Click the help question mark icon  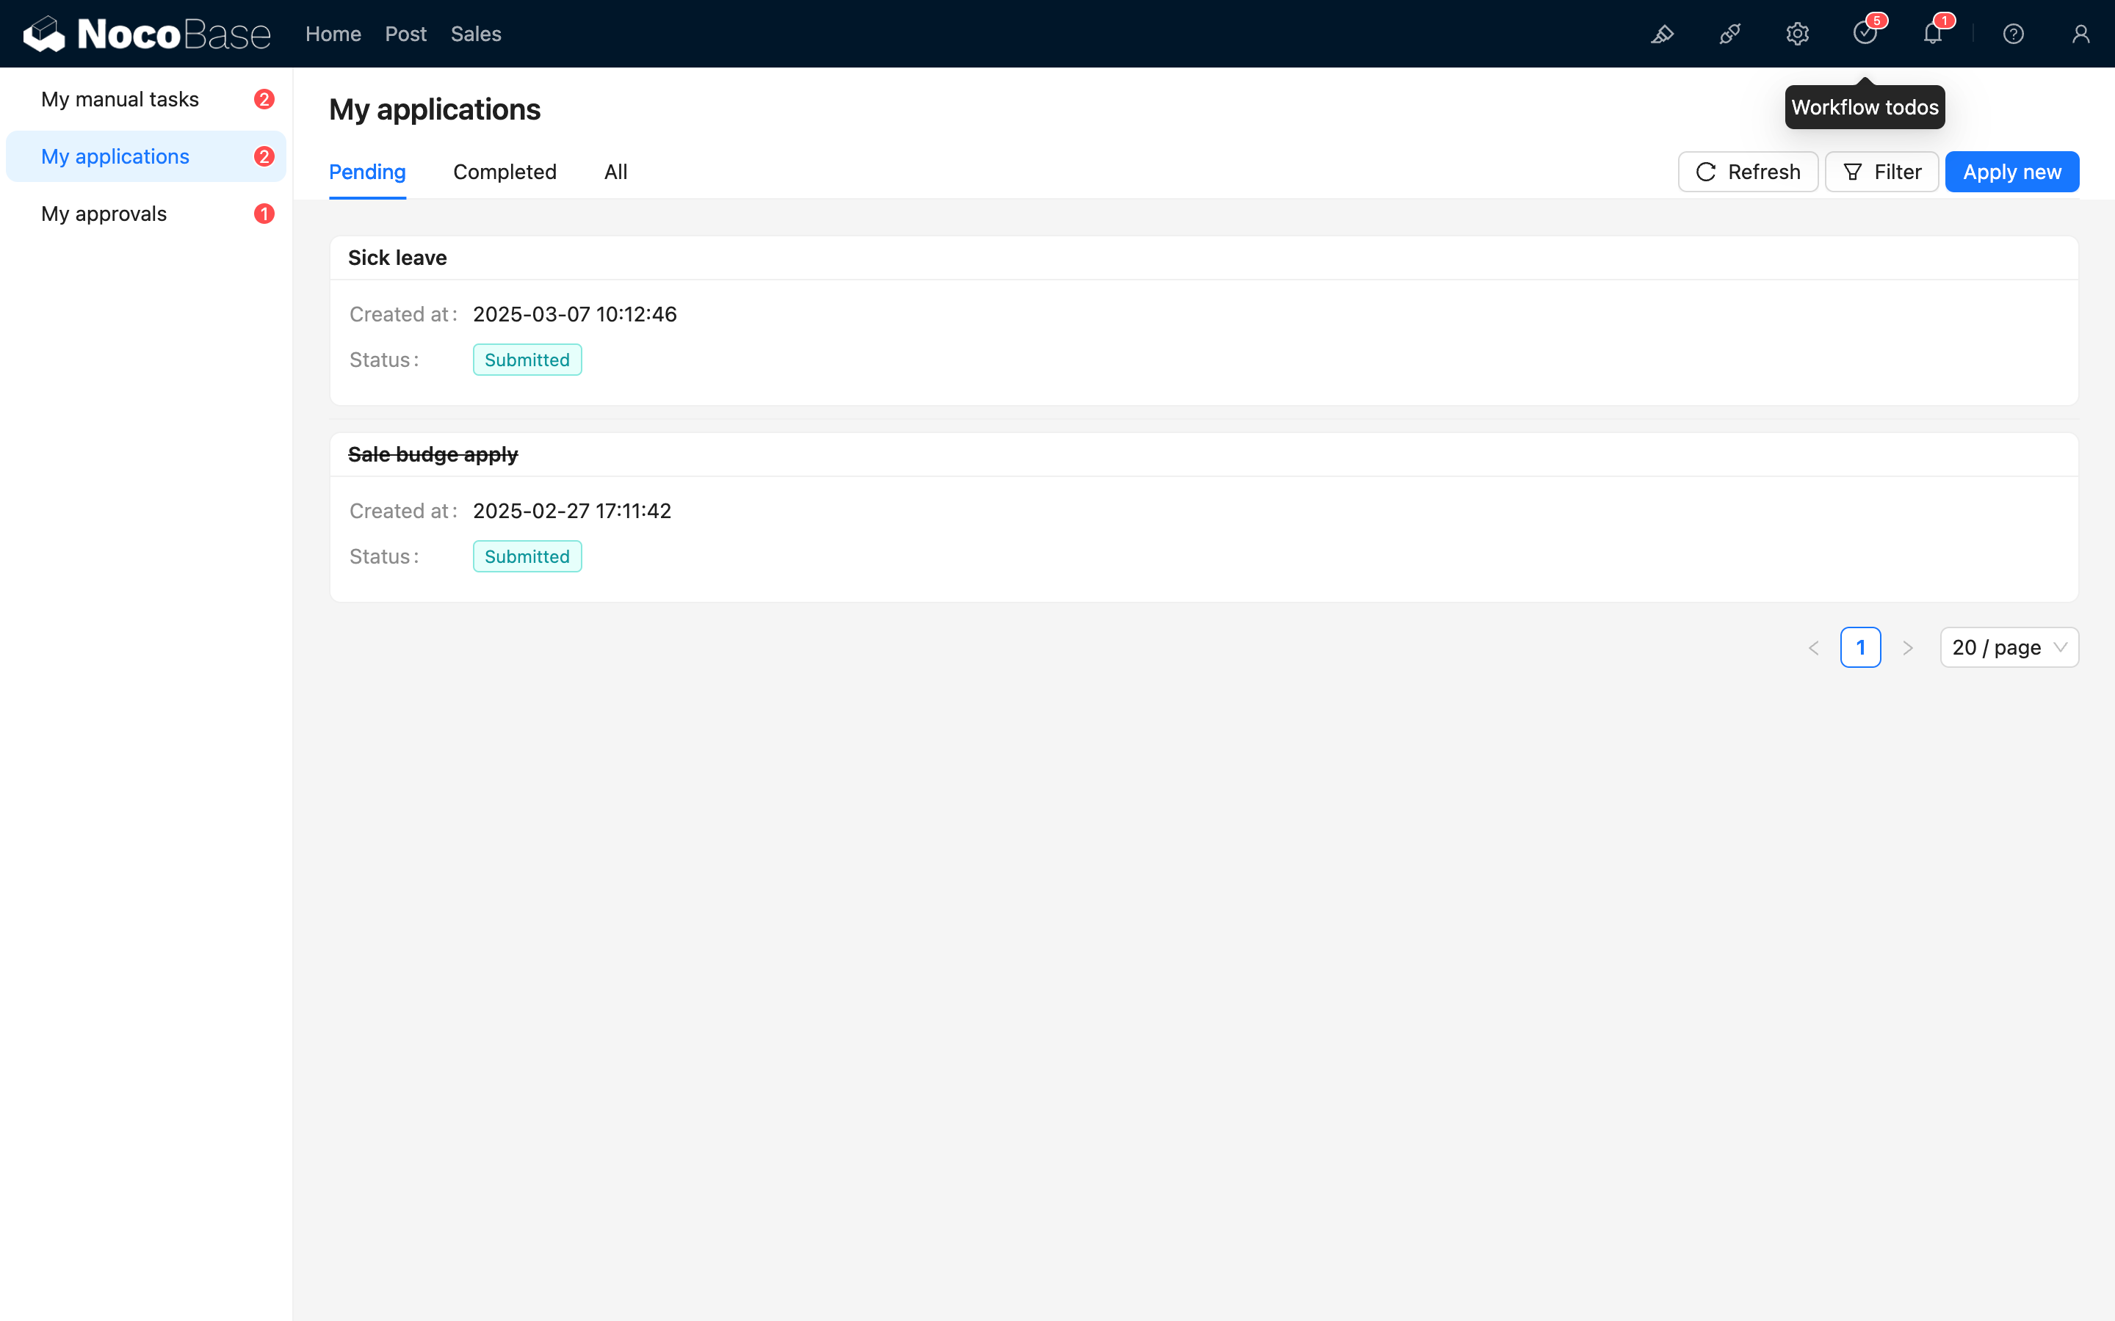pyautogui.click(x=2013, y=34)
